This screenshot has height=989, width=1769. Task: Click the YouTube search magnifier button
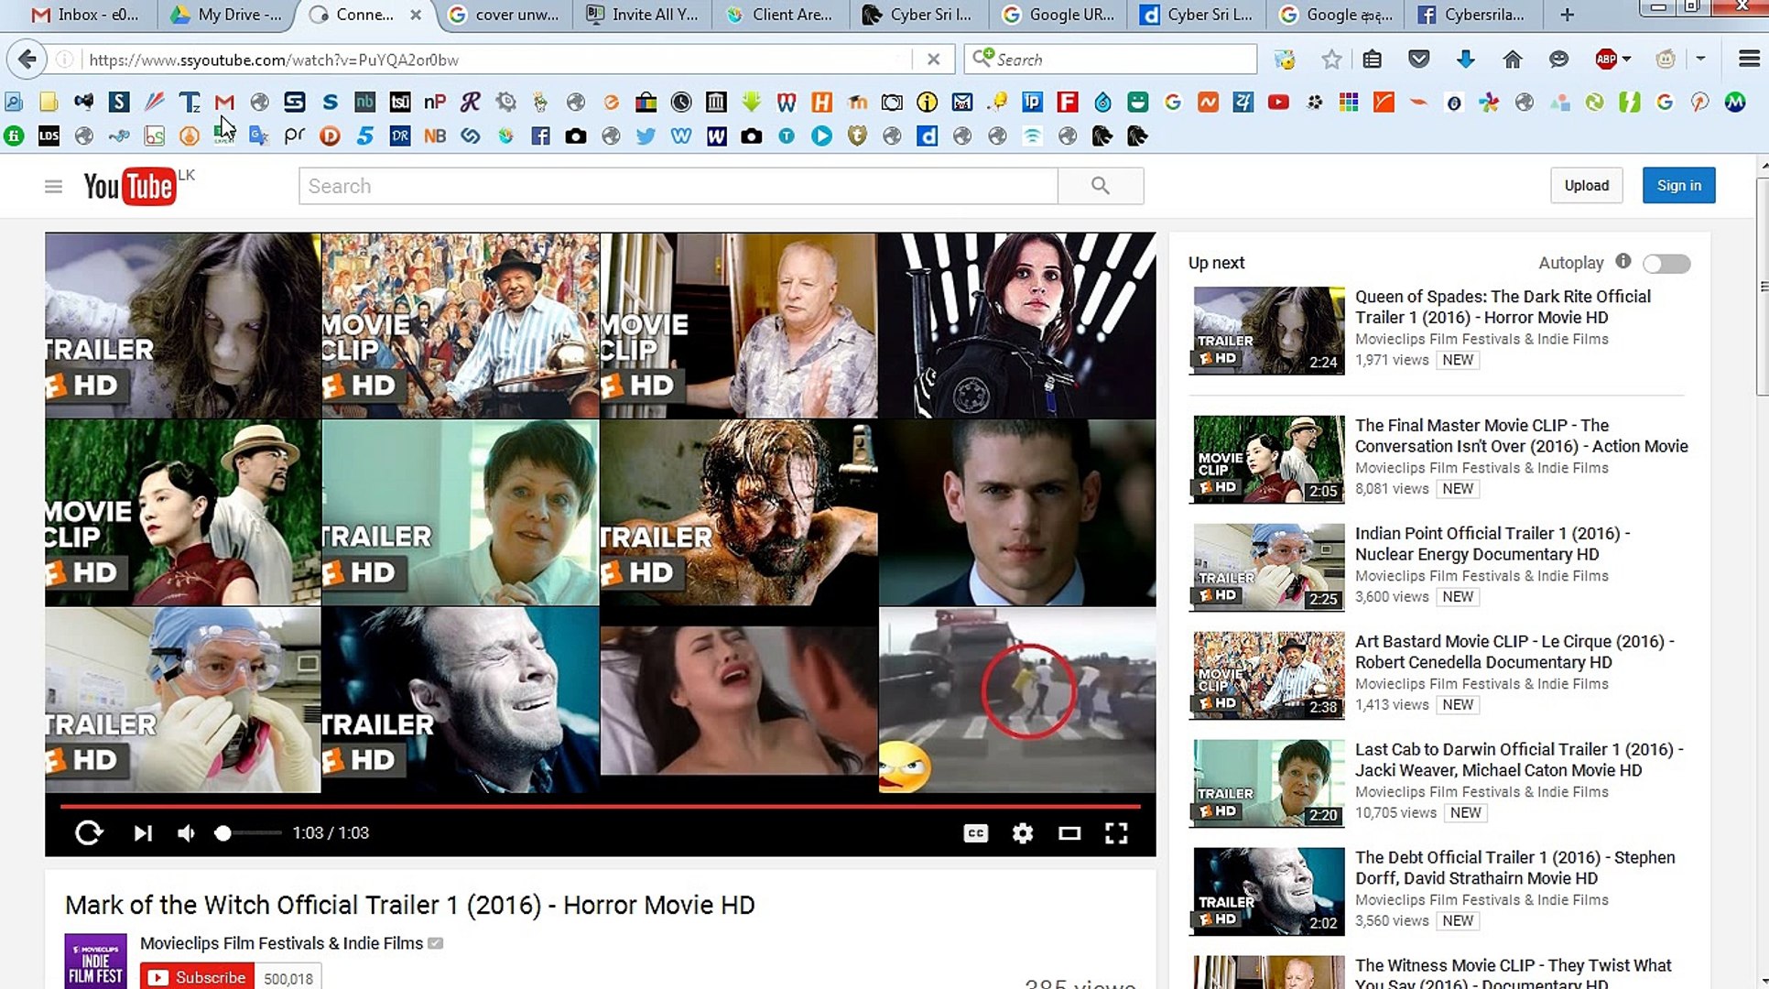click(1100, 186)
